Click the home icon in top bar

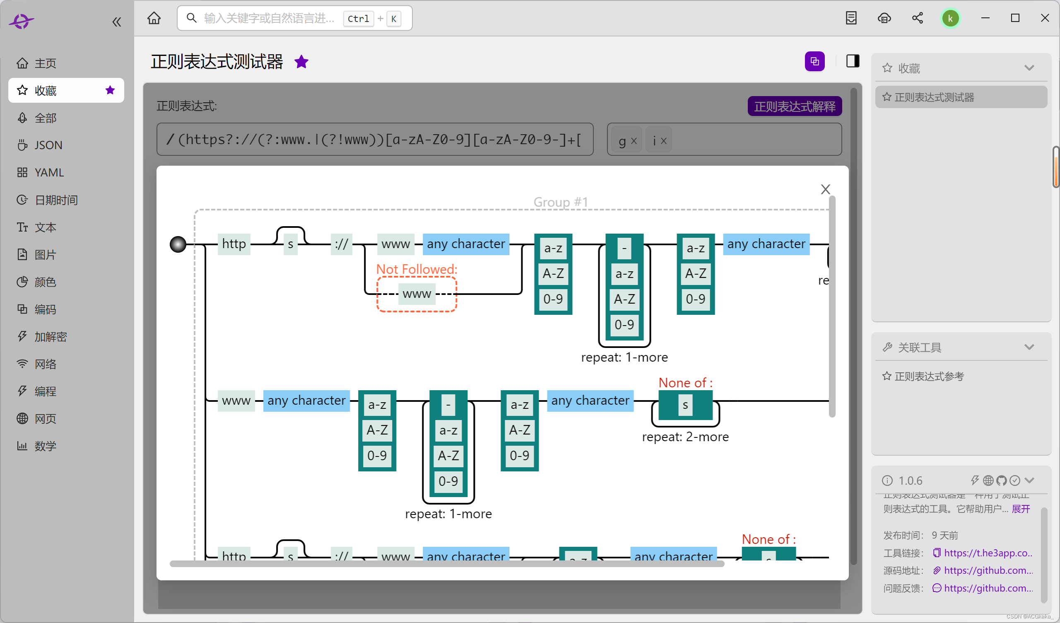[154, 18]
